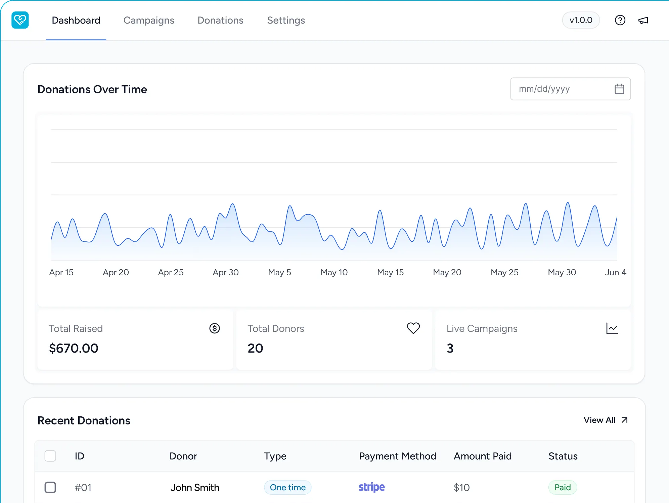The width and height of the screenshot is (669, 503).
Task: Click the heart logo icon
Action: [20, 20]
